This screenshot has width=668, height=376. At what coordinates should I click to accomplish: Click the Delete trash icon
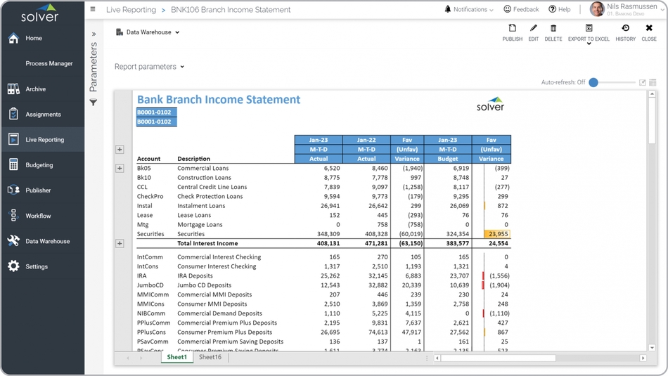pos(553,29)
